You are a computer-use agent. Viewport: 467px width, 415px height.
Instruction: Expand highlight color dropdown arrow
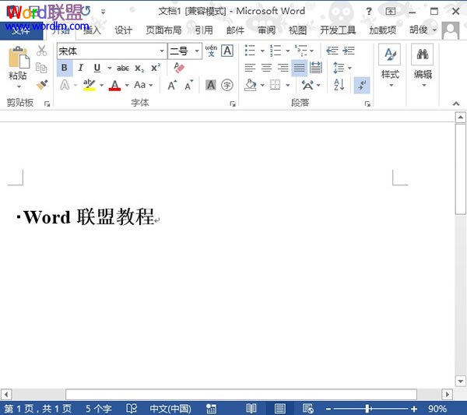(x=101, y=86)
